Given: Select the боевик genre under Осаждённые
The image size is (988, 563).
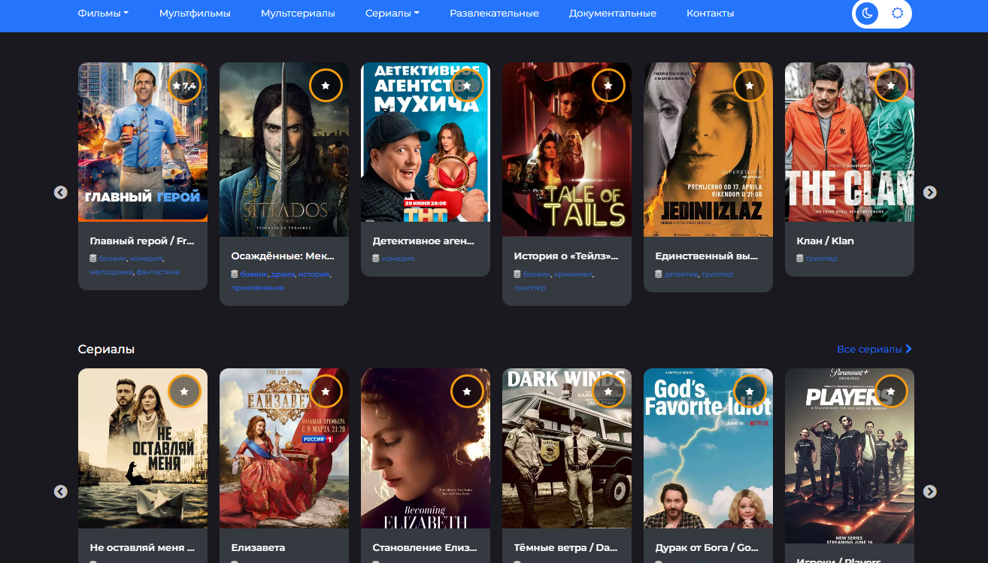Looking at the screenshot, I should (254, 274).
